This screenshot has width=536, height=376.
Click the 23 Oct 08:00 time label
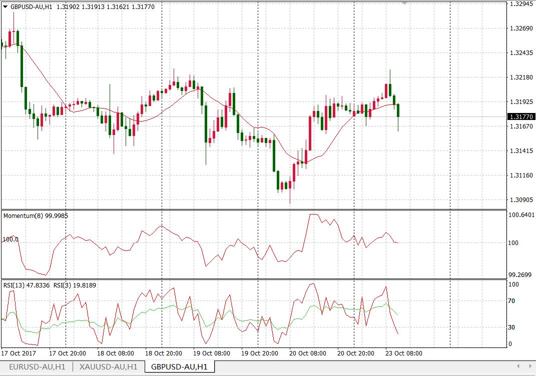pos(404,353)
